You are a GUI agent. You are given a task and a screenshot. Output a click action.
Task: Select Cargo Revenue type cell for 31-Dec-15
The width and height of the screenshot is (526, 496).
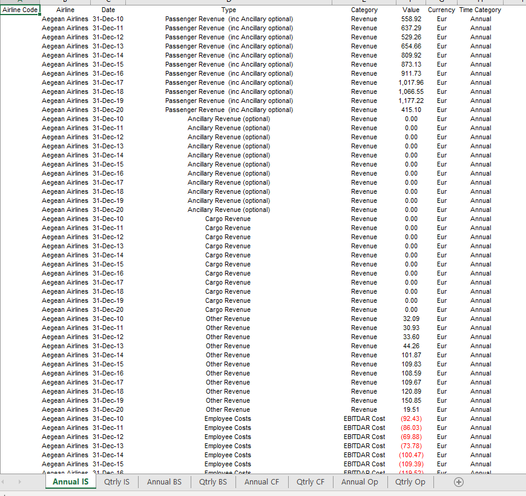229,265
